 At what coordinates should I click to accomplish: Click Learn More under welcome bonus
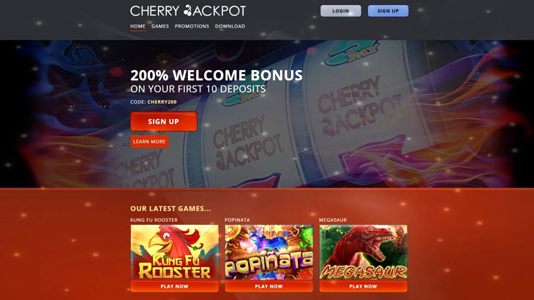click(149, 142)
